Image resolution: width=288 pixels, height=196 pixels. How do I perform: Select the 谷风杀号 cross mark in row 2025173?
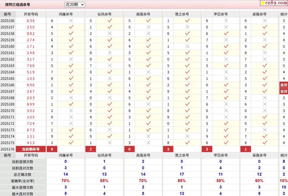110,130
